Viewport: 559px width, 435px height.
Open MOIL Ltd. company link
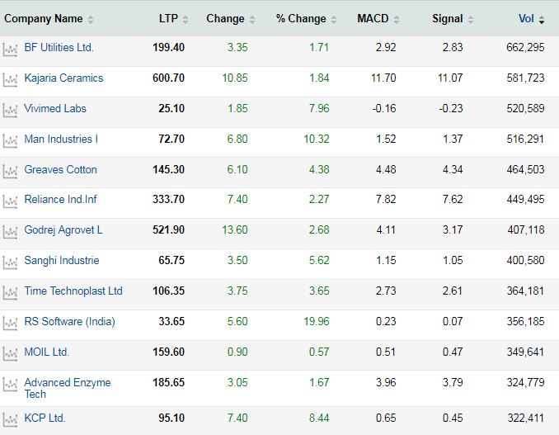pos(47,352)
